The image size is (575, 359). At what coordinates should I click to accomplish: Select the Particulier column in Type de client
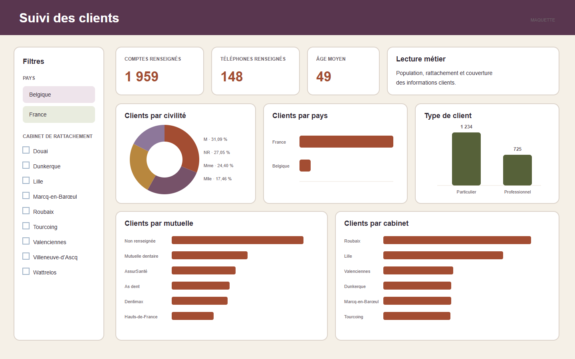click(x=466, y=159)
